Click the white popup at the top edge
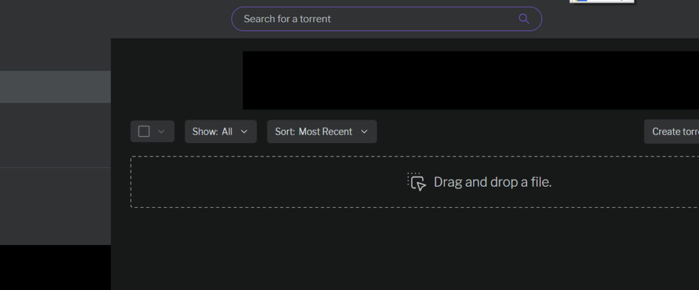This screenshot has height=290, width=699. [x=602, y=1]
